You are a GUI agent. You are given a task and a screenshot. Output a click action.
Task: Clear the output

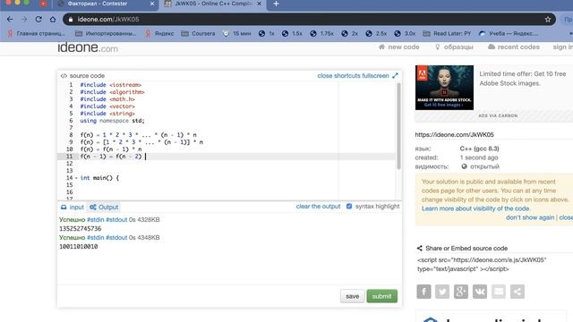[x=318, y=207]
